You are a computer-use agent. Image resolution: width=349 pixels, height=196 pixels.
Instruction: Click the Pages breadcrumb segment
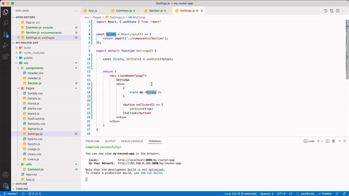[97, 17]
